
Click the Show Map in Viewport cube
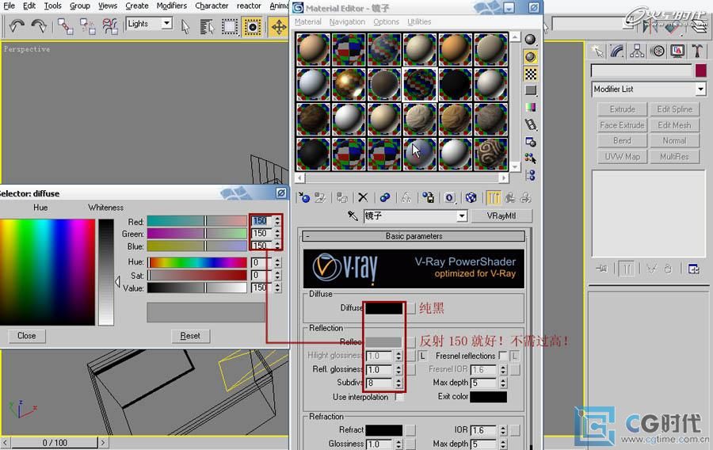tap(471, 197)
